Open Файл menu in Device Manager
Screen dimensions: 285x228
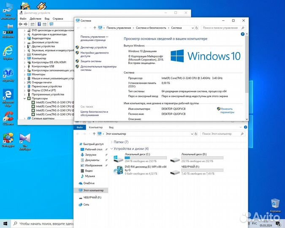click(23, 19)
